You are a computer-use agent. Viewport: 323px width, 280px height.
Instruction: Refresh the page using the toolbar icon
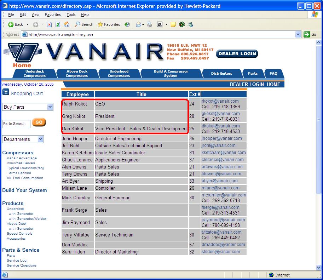click(x=58, y=24)
